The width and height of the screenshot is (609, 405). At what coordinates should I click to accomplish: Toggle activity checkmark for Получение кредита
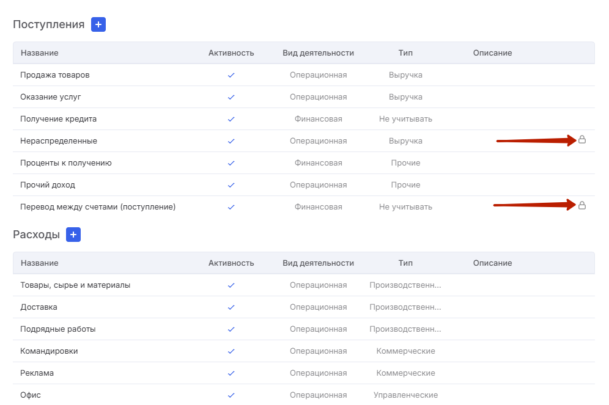[x=231, y=119]
